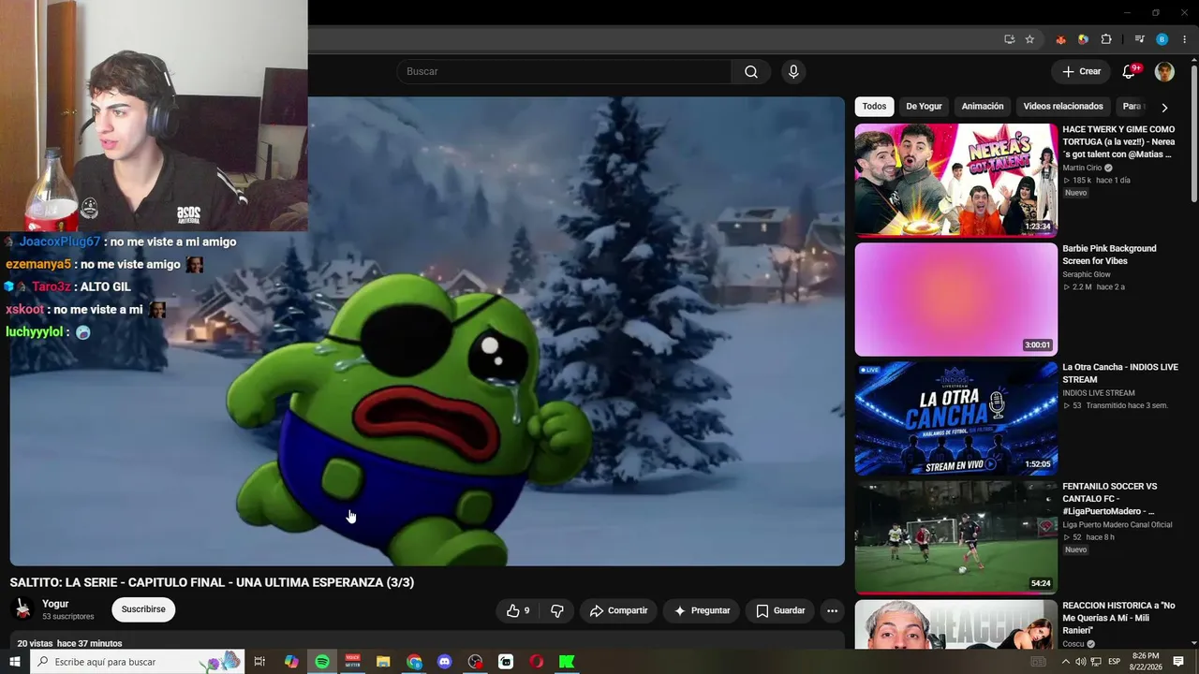Open Discord from the taskbar
This screenshot has width=1199, height=674.
pos(445,662)
